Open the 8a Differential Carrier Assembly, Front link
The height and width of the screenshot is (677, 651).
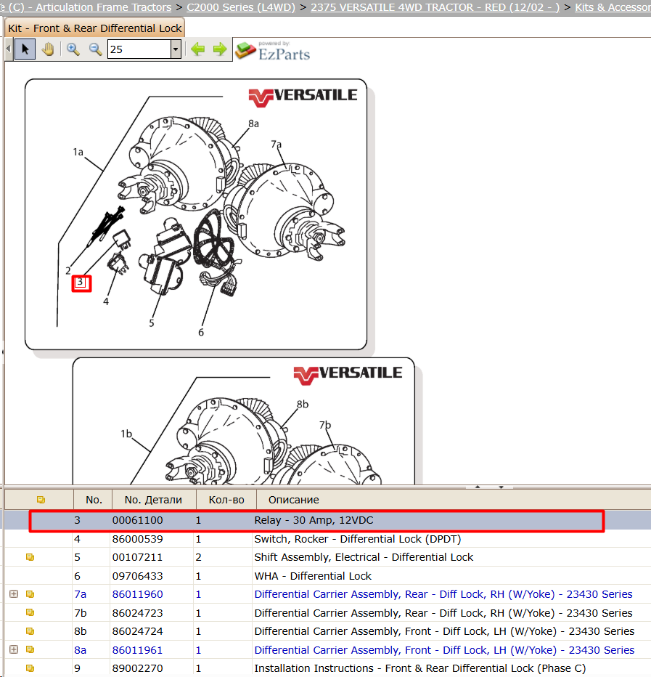pos(444,650)
